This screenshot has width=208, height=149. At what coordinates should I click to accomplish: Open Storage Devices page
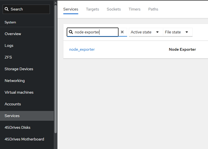[x=19, y=69]
